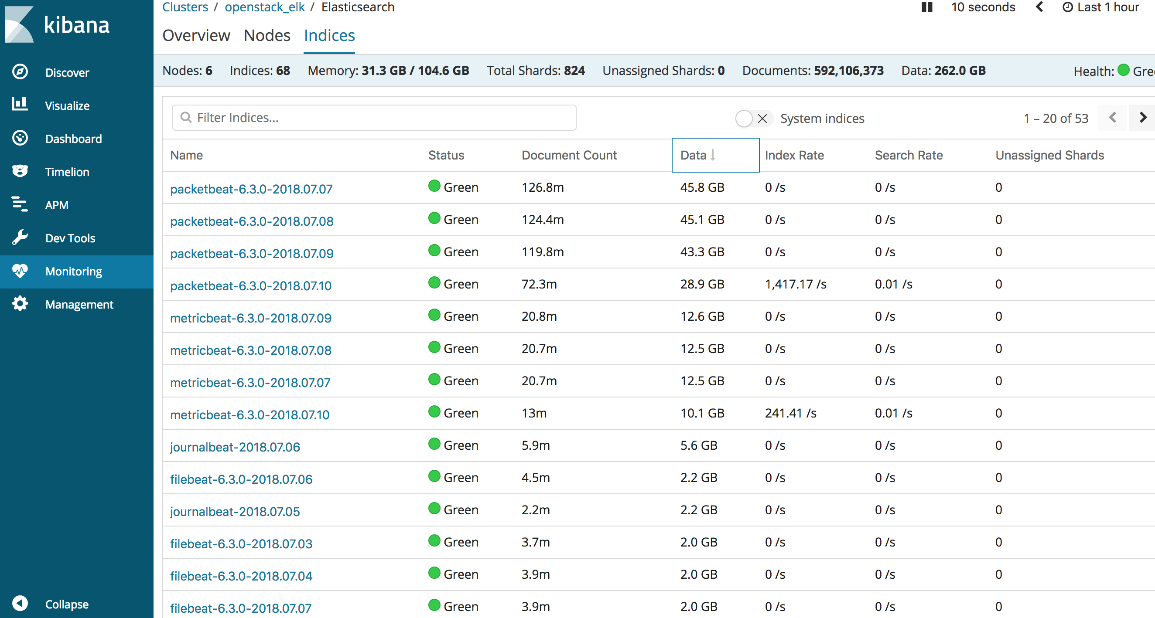The image size is (1155, 618).
Task: Go to previous page of indices
Action: [1112, 118]
